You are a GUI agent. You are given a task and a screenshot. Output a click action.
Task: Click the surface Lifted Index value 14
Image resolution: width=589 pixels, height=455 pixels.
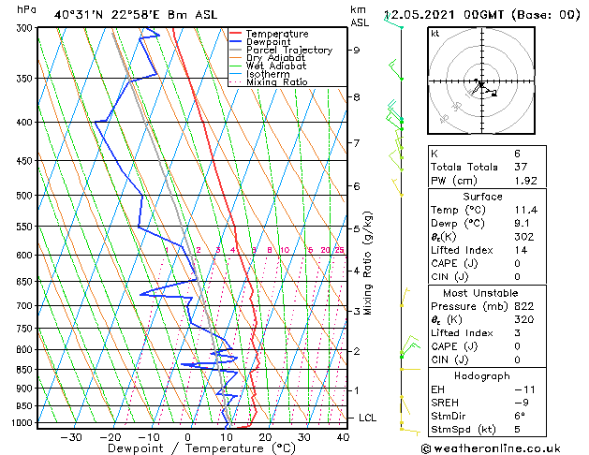521,250
